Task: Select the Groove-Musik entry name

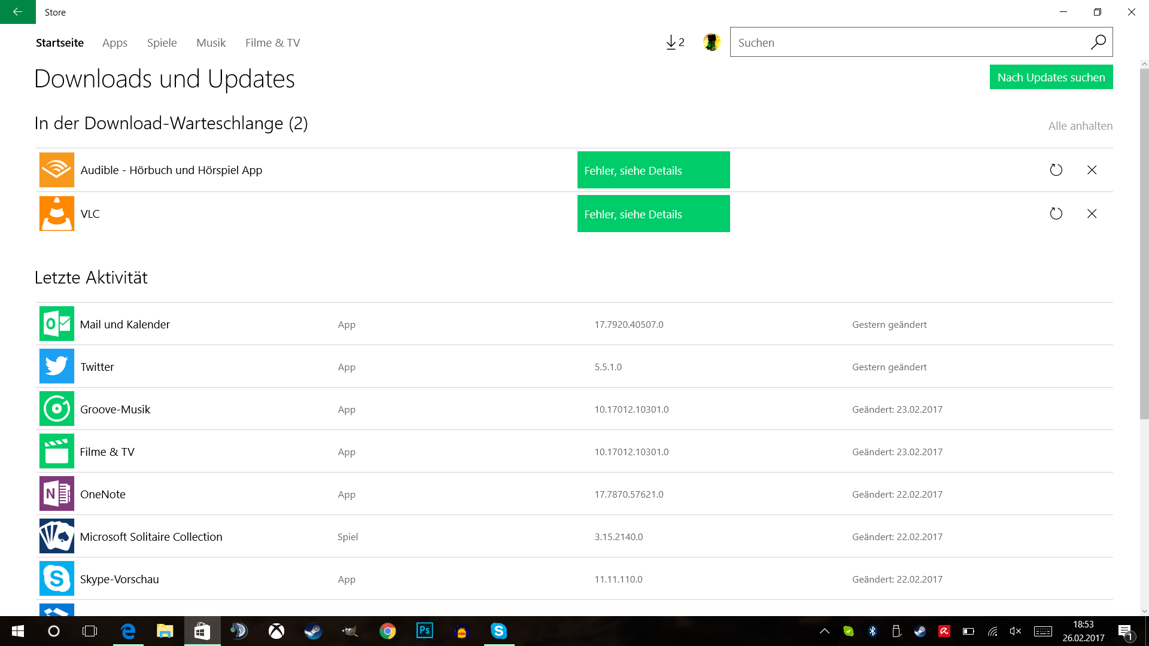Action: (x=115, y=409)
